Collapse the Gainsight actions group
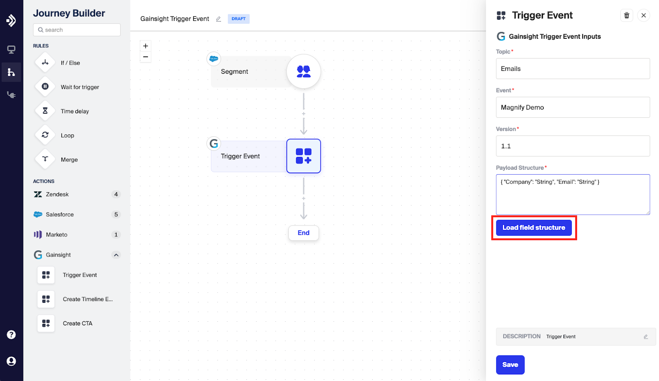659x381 pixels. click(116, 255)
